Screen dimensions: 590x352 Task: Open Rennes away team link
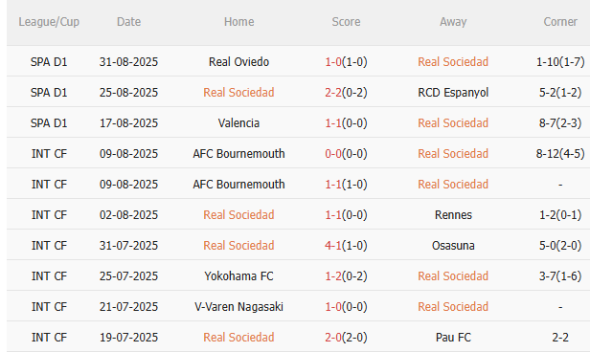pyautogui.click(x=453, y=215)
